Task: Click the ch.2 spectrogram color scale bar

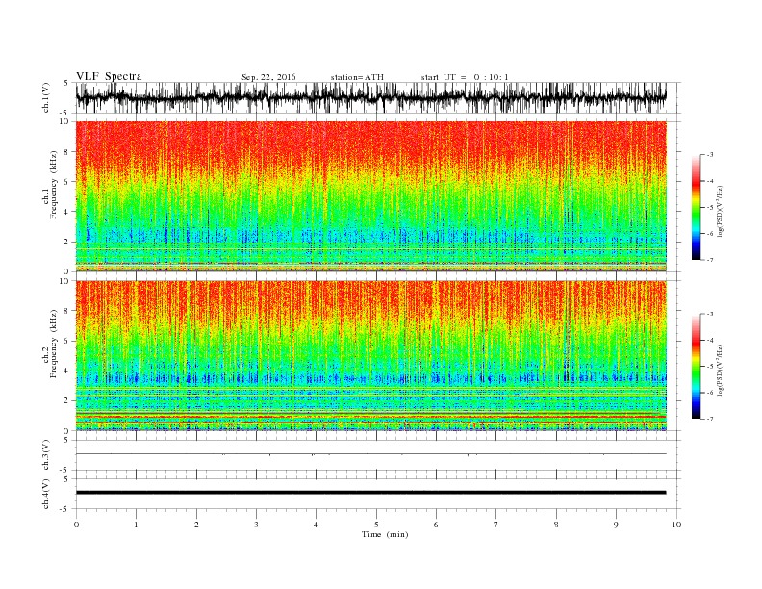Action: coord(696,367)
